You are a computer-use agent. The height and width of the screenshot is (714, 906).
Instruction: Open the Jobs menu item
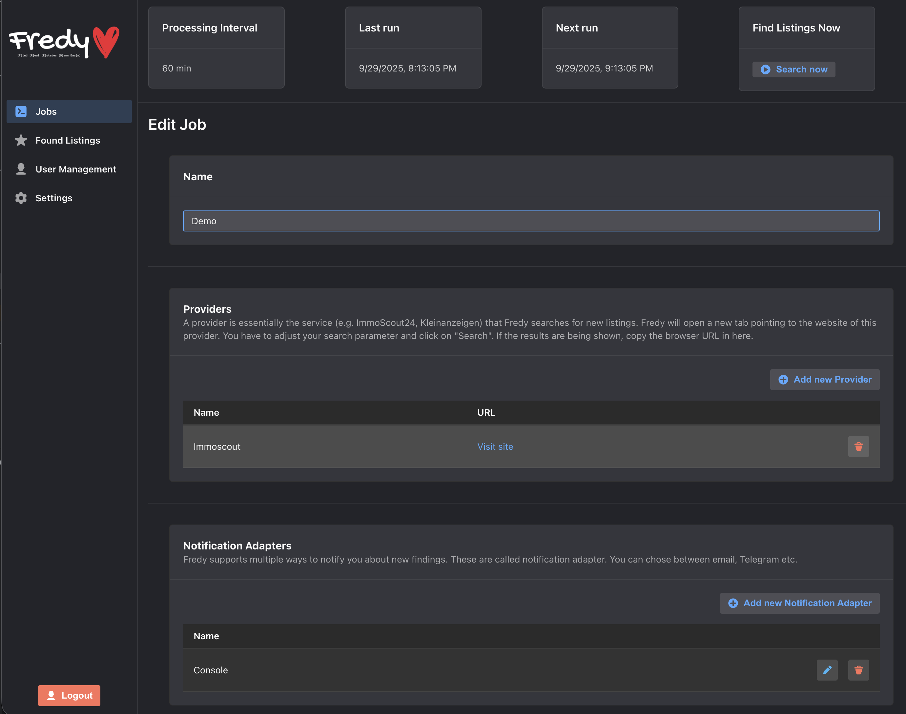coord(69,111)
